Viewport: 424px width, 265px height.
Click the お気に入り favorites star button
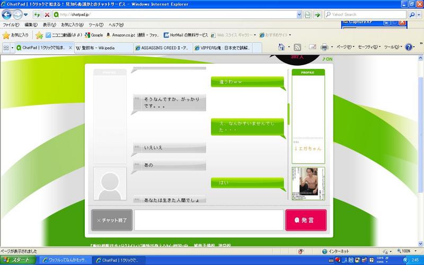click(x=15, y=35)
